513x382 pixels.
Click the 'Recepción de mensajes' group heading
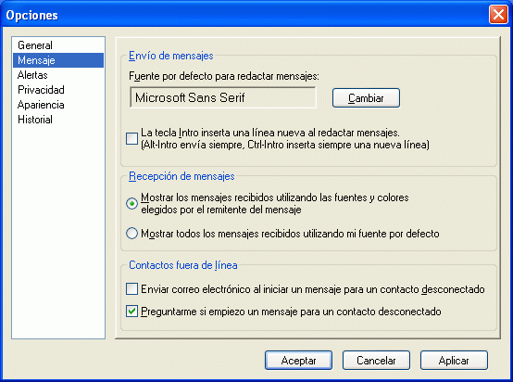click(x=181, y=176)
